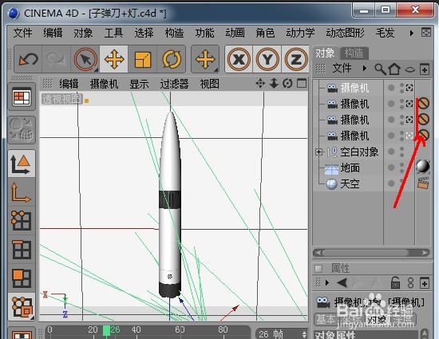This screenshot has height=339, width=439.
Task: Select the live selection arrow tool
Action: click(85, 59)
